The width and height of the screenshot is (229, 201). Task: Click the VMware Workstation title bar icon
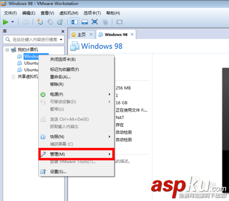[x=3, y=3]
